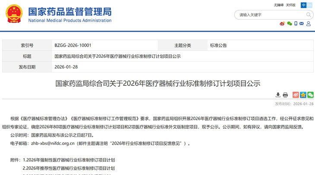This screenshot has height=175, width=315.
Task: Download the announcement via download icon
Action: [x=278, y=95]
